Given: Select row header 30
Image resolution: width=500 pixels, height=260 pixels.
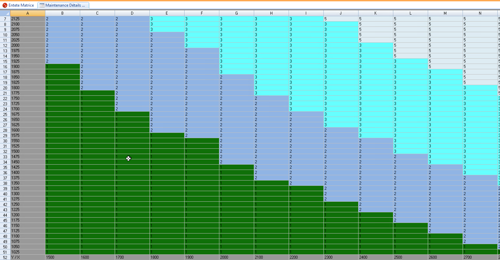Looking at the screenshot, I should click(5, 141).
